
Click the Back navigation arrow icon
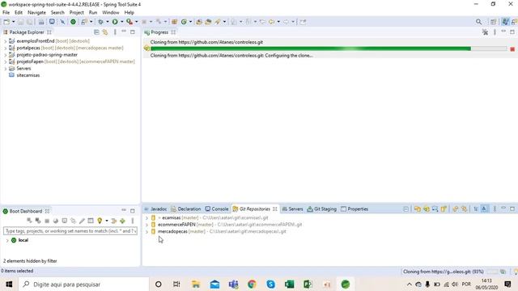[272, 22]
